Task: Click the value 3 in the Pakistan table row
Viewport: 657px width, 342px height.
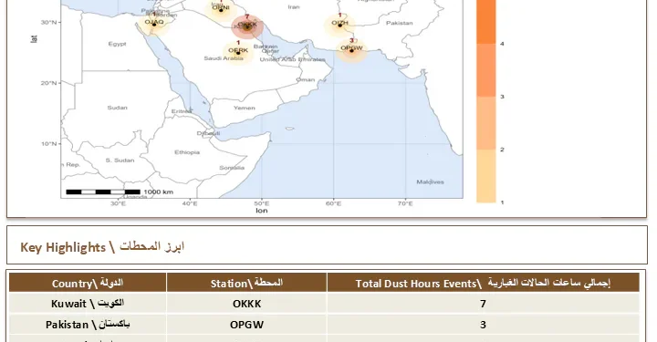Action: tap(483, 325)
